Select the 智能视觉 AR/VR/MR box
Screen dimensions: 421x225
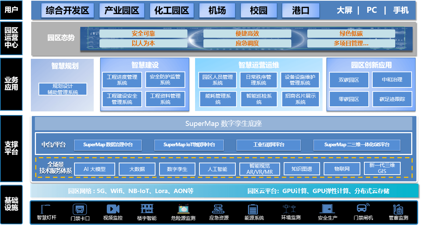click(259, 169)
